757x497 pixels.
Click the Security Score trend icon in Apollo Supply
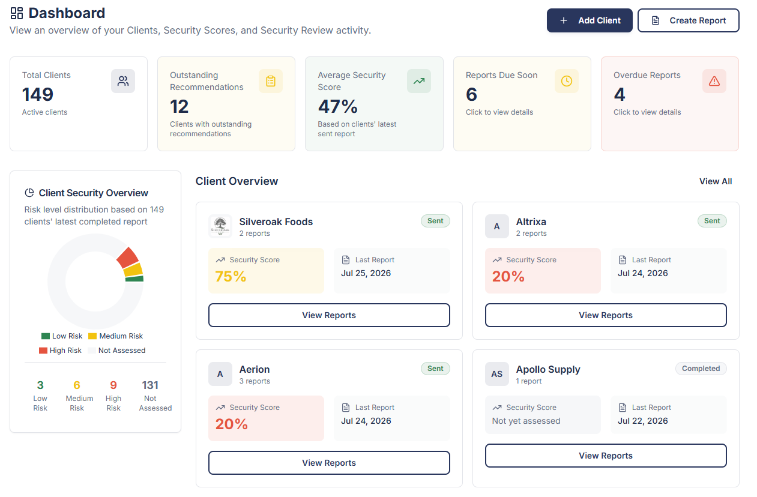coord(497,408)
